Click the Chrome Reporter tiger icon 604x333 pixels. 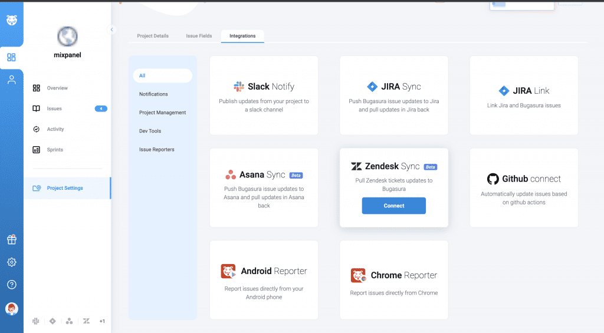tap(358, 275)
